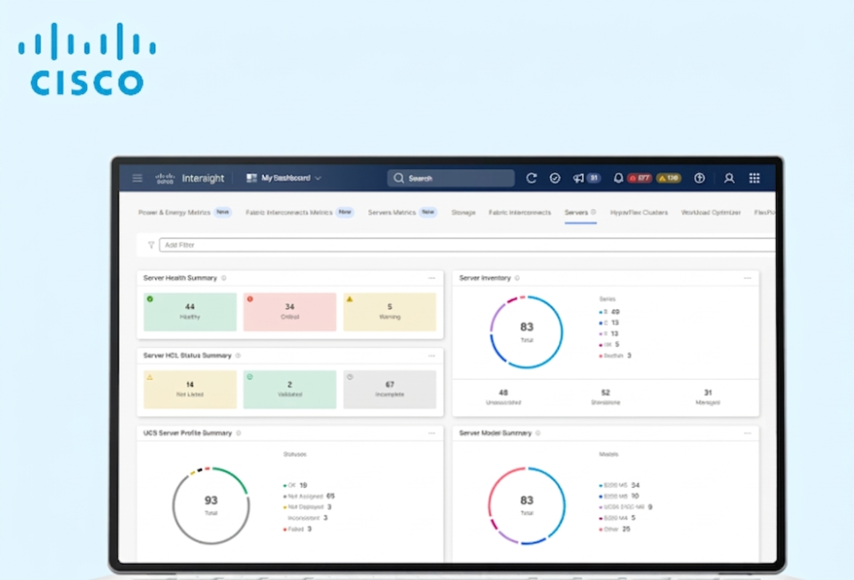Viewport: 854px width, 580px height.
Task: Click the first series legend entry showing 49
Action: point(609,312)
